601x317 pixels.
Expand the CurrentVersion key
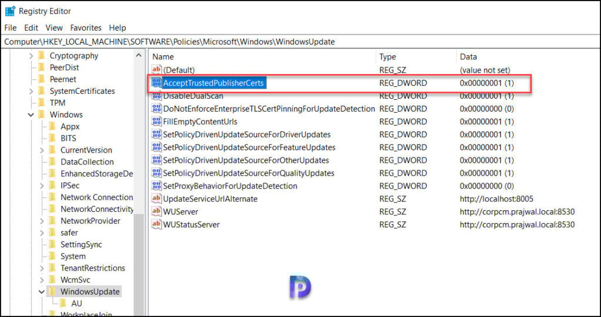[x=42, y=150]
